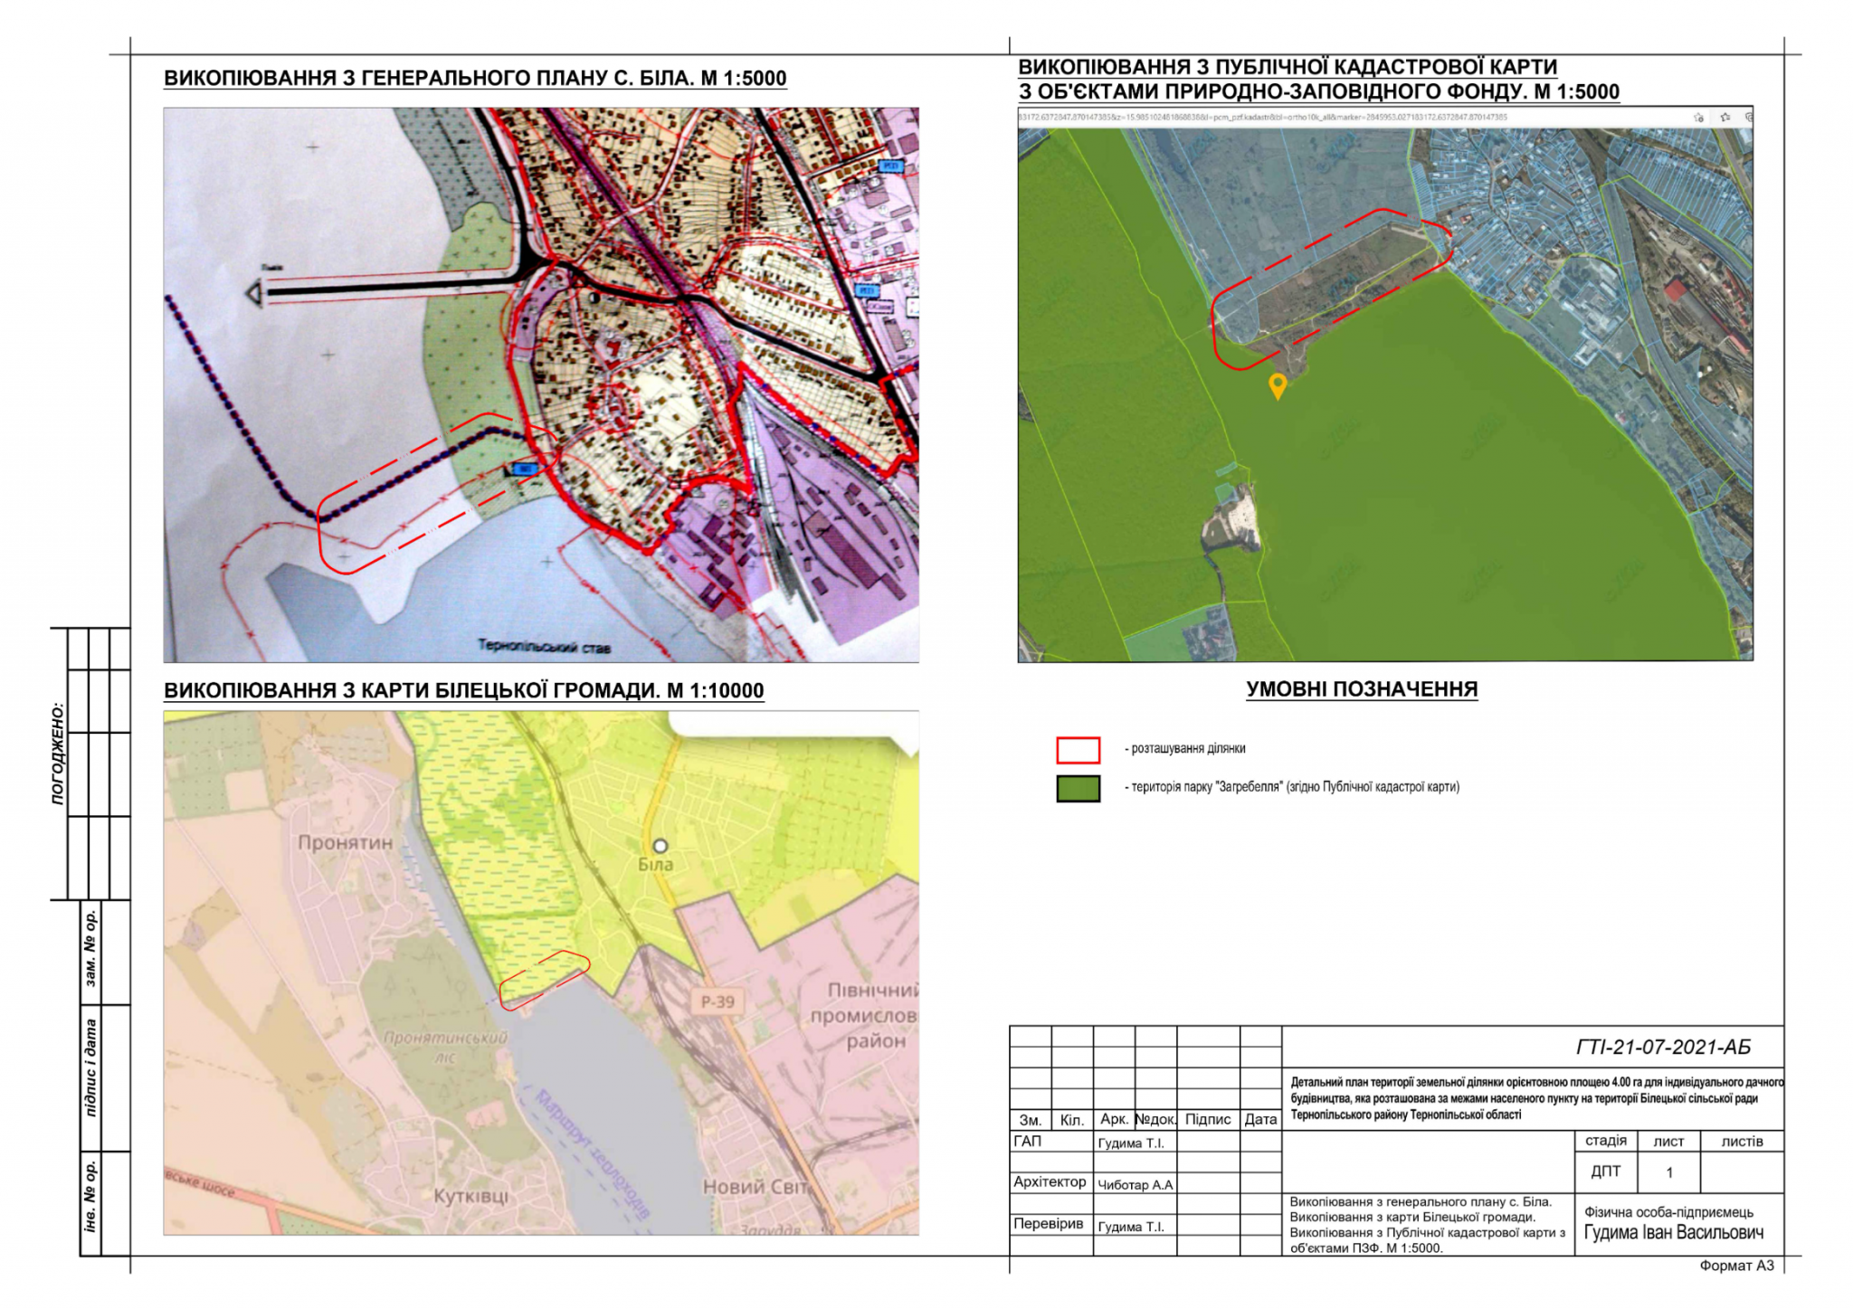Click 'Гудима Т.І.' in the ГАП row
The width and height of the screenshot is (1853, 1309).
point(1130,1143)
